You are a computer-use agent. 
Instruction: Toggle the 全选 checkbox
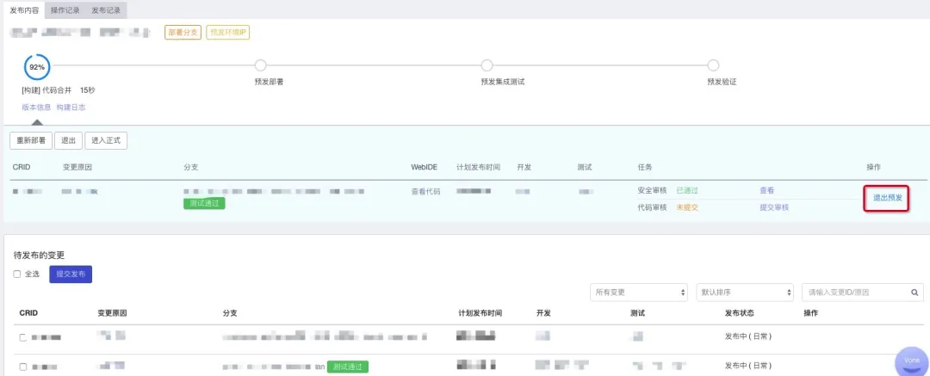click(17, 274)
